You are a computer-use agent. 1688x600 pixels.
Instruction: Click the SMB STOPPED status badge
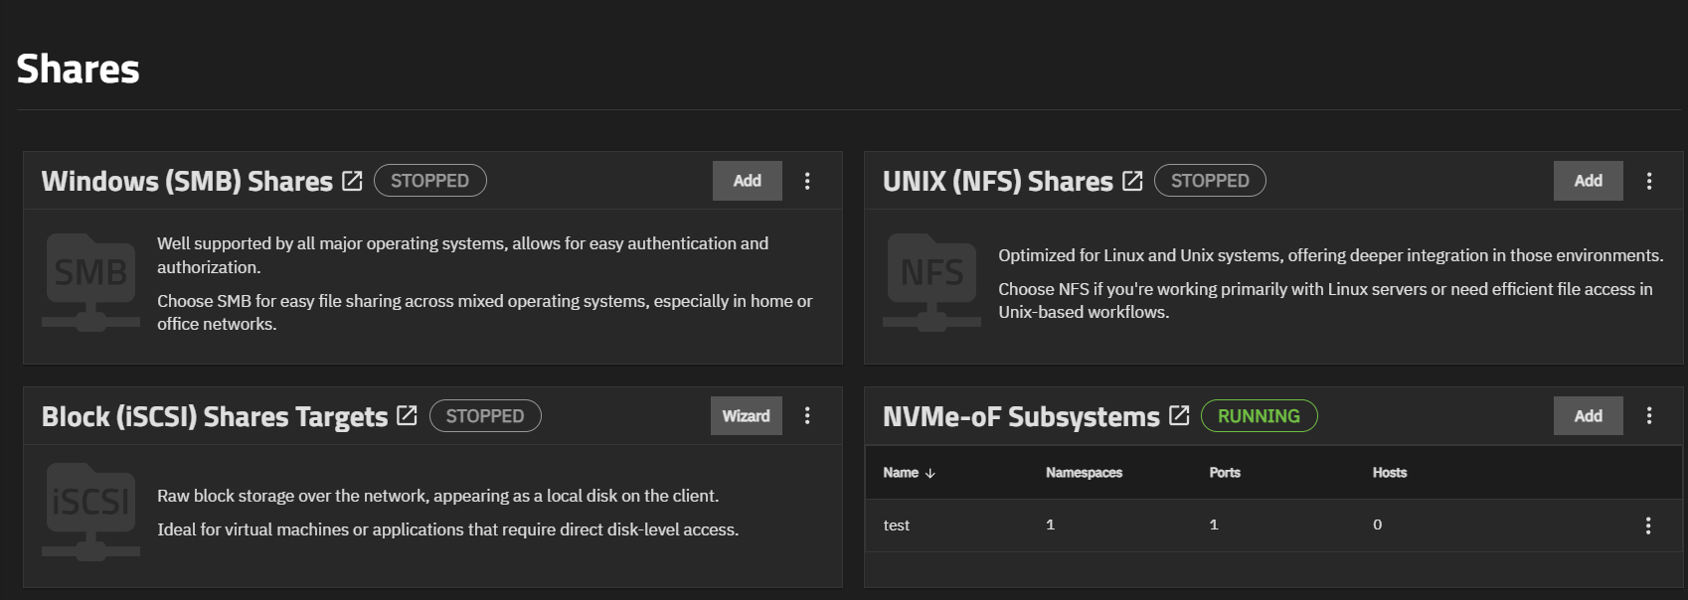(429, 181)
